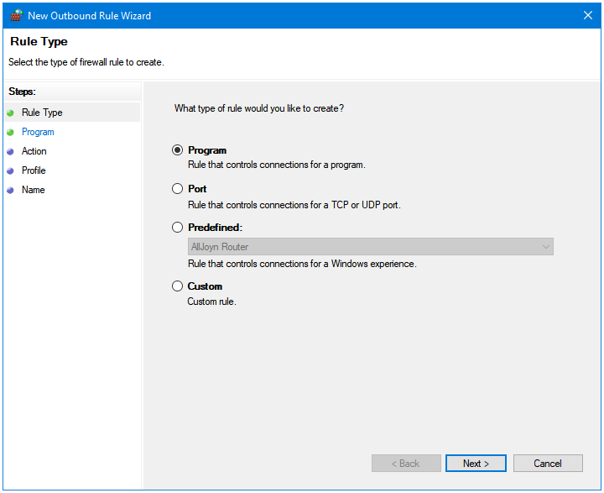This screenshot has height=493, width=604.
Task: Cancel the New Outbound Rule Wizard
Action: (x=548, y=464)
